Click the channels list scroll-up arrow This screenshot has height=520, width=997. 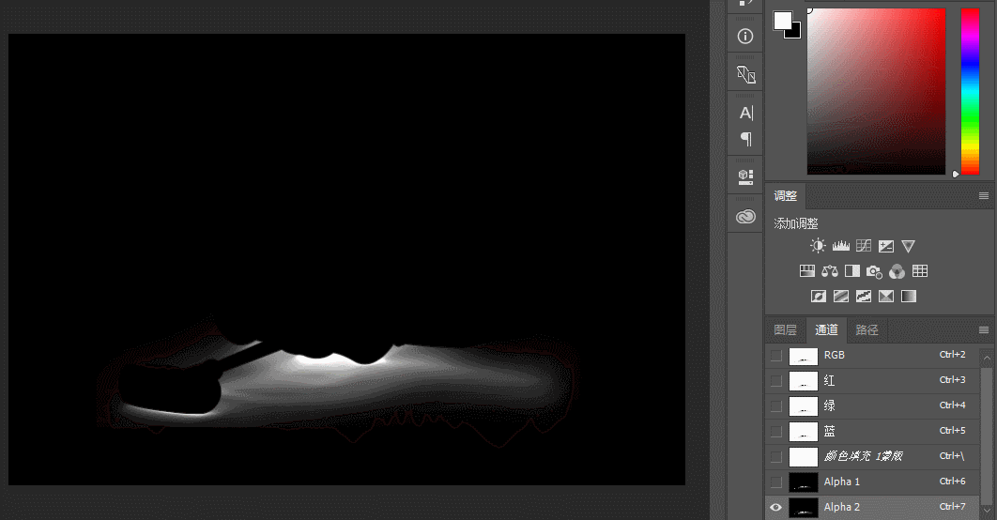point(987,358)
